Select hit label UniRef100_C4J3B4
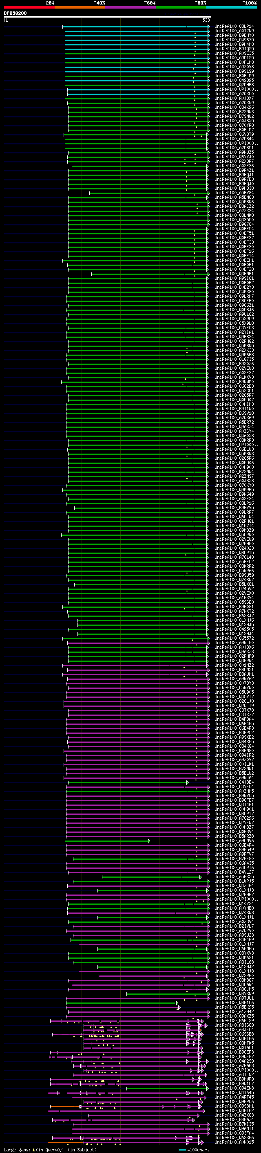The height and width of the screenshot is (1153, 261). [x=234, y=782]
